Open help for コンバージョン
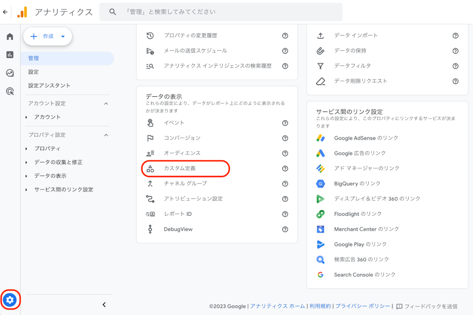Screen dimensions: 473x315 tap(285, 138)
